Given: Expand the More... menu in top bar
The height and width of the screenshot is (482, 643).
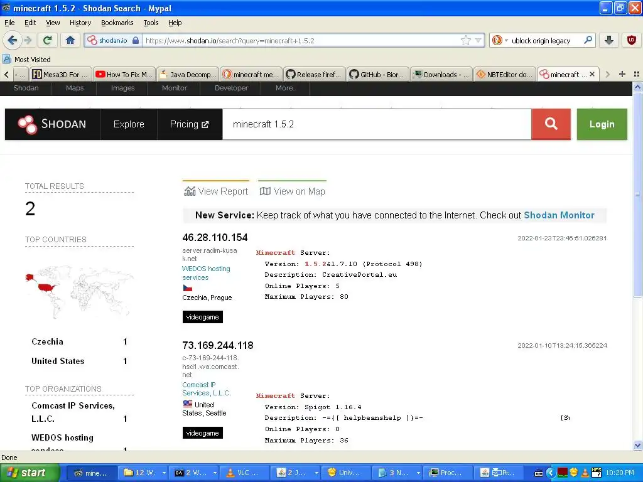Looking at the screenshot, I should tap(286, 88).
